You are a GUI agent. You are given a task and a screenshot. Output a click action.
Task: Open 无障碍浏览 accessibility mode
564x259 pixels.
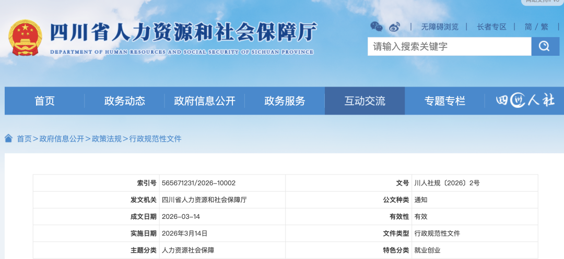point(440,27)
